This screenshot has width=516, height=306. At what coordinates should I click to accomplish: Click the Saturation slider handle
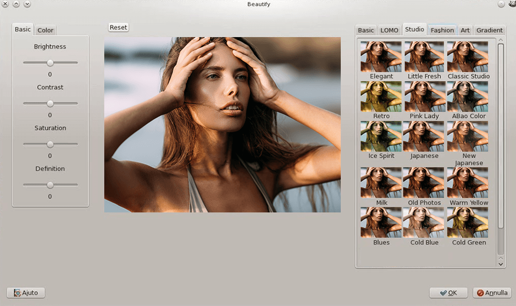[x=50, y=144]
